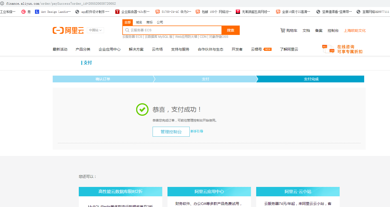The image size is (390, 207).
Task: Open the 包邮 100个 网线 bookmark
Action: pyautogui.click(x=213, y=12)
